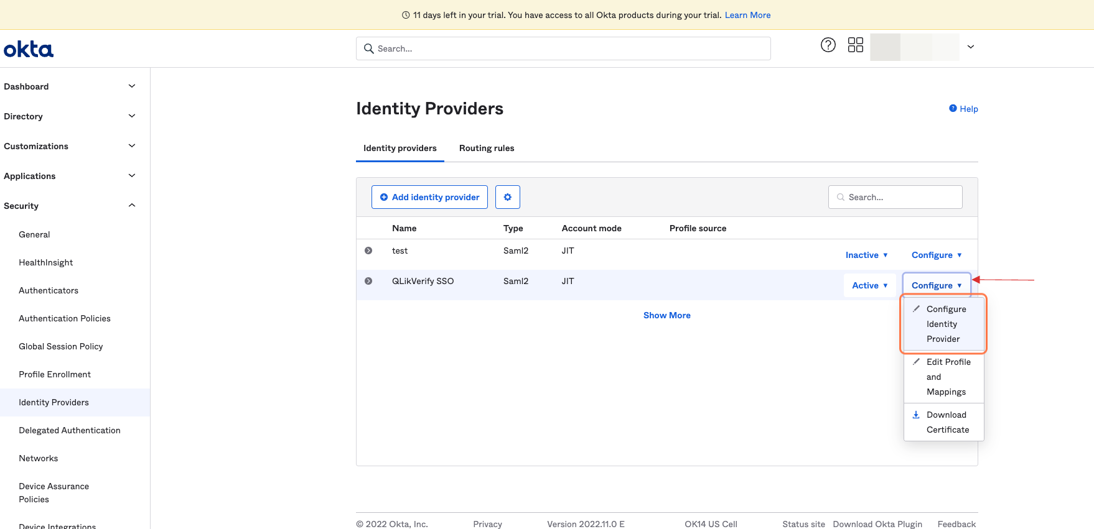1094x529 pixels.
Task: Open Global Session Policy in sidebar
Action: [61, 346]
